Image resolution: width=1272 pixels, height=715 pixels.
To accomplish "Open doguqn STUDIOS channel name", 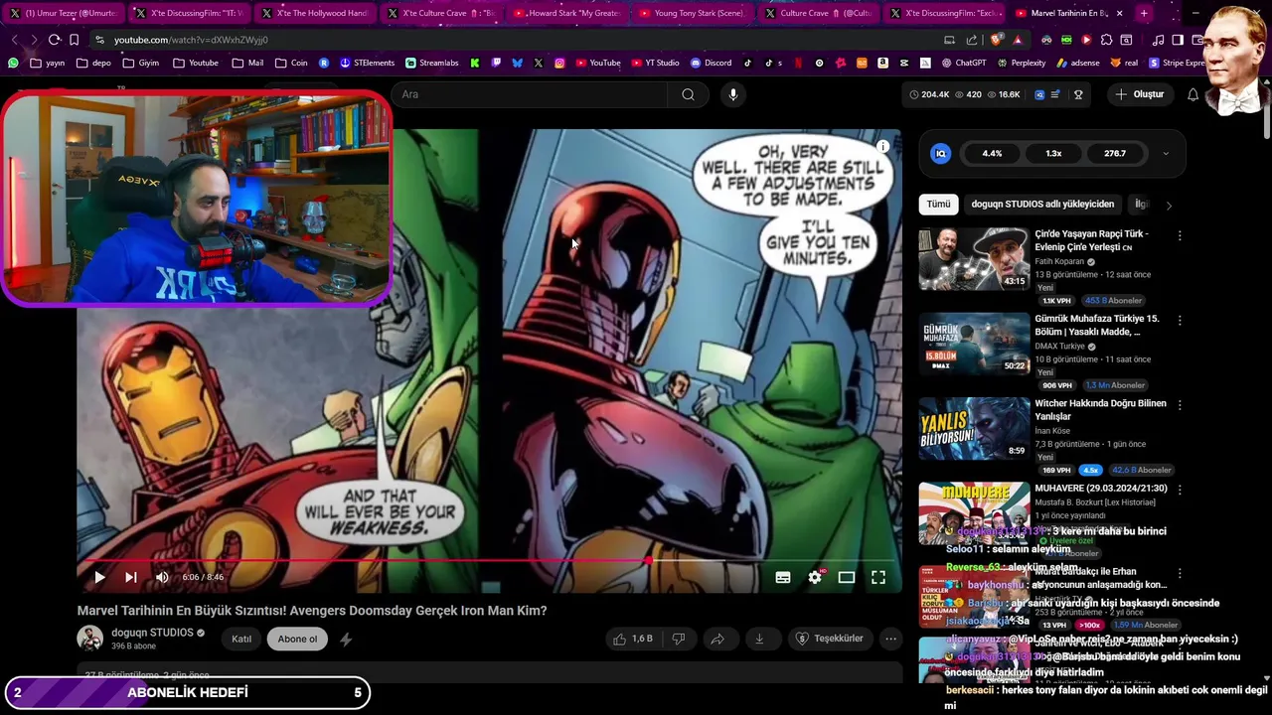I will [x=152, y=633].
